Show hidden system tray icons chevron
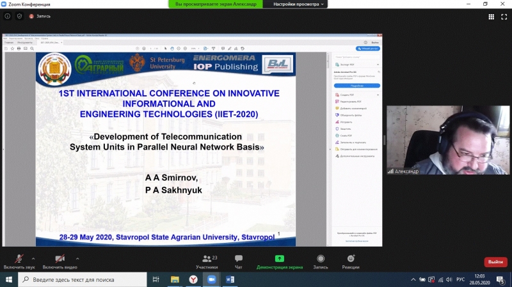This screenshot has width=512, height=287. click(x=413, y=279)
